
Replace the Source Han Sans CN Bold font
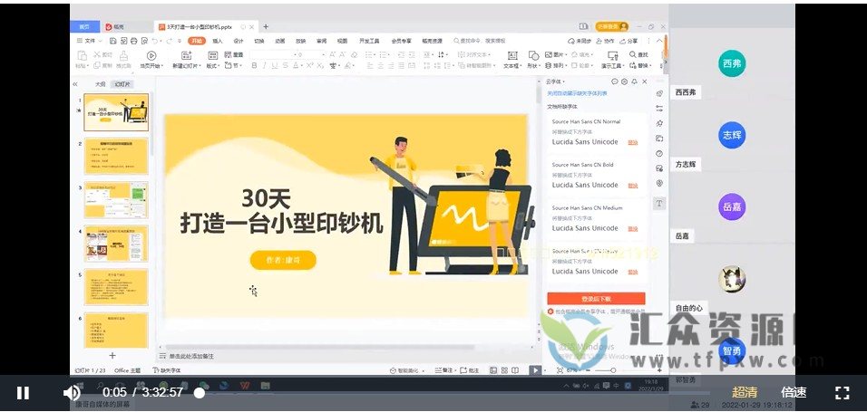click(x=632, y=186)
